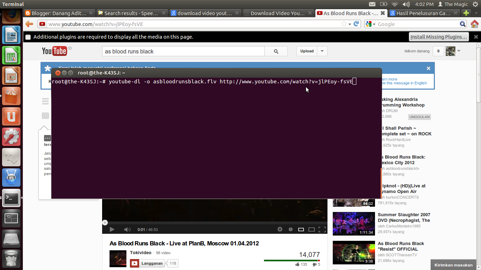
Task: Play the YouTube video
Action: coord(112,230)
